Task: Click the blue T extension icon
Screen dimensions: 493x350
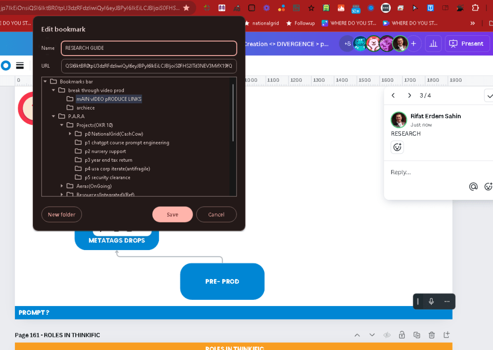Action: point(430,8)
